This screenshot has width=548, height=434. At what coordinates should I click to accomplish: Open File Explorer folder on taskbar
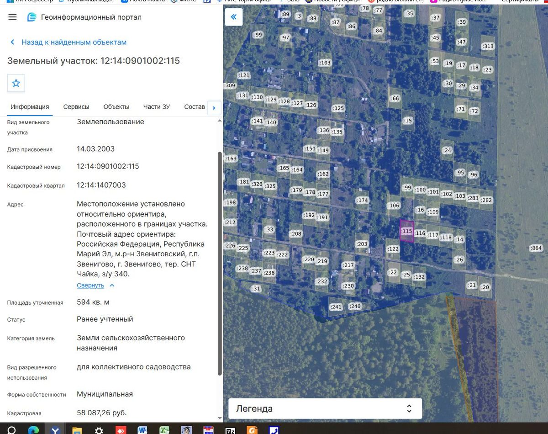pyautogui.click(x=76, y=429)
